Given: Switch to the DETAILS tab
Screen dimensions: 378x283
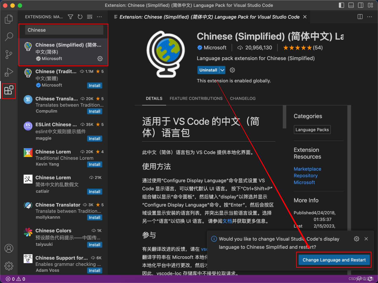Looking at the screenshot, I should tap(154, 98).
